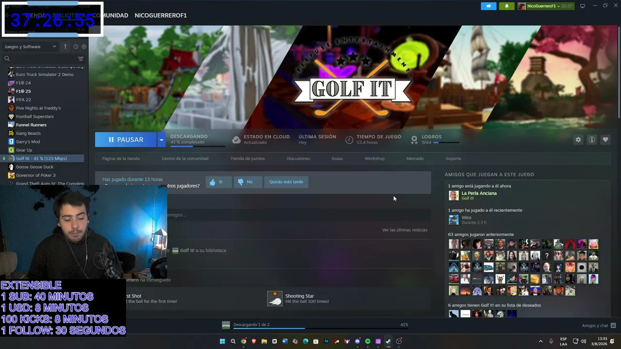Launch Google Chrome from taskbar
This screenshot has height=349, width=621.
(x=244, y=341)
